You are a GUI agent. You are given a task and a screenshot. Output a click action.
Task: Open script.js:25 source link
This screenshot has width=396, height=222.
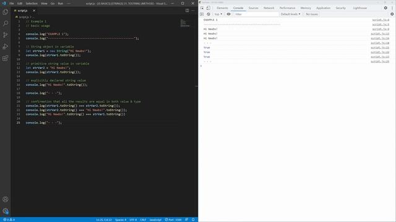[380, 62]
